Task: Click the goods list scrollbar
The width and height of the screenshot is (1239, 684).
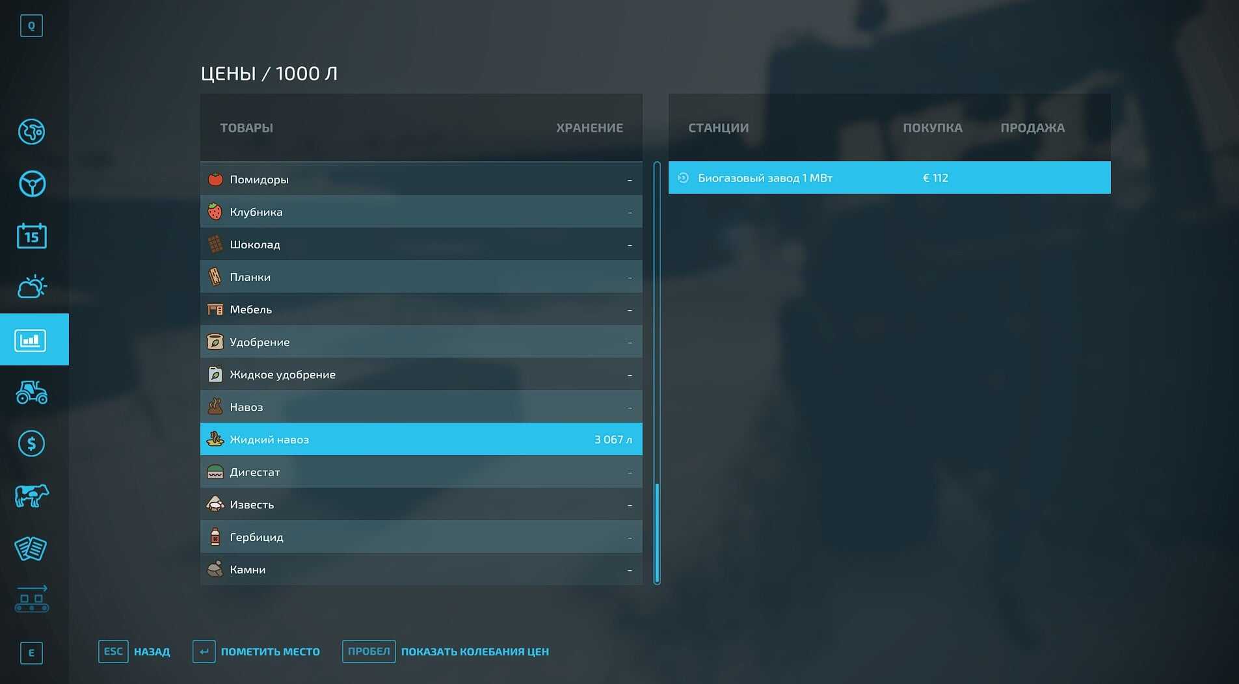Action: pyautogui.click(x=657, y=533)
